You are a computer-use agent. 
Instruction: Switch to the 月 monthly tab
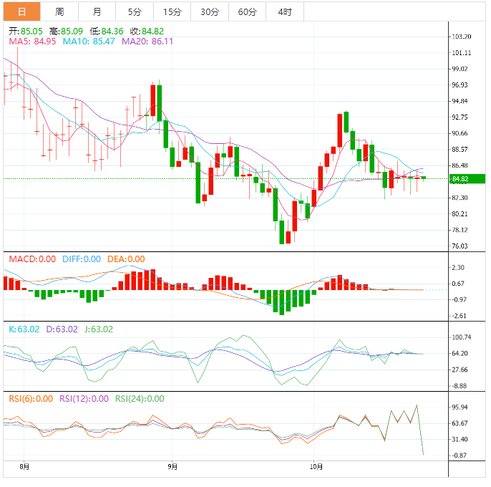(x=97, y=11)
